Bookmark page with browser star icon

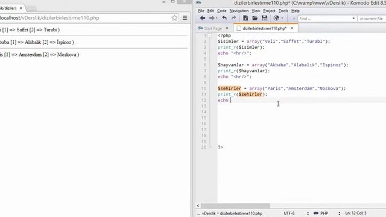174,17
